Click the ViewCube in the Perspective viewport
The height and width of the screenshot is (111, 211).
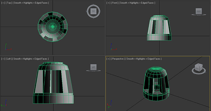point(198,67)
